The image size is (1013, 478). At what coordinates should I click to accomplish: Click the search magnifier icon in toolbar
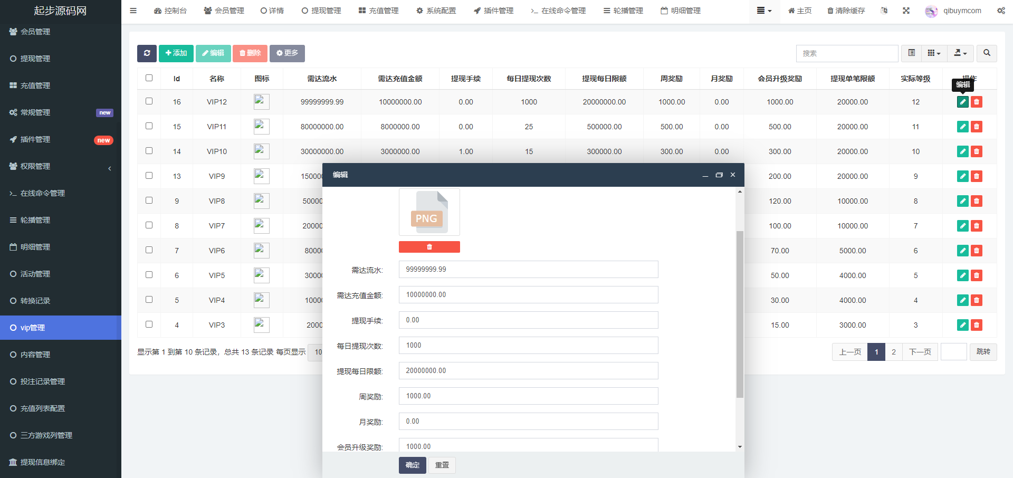(x=987, y=53)
